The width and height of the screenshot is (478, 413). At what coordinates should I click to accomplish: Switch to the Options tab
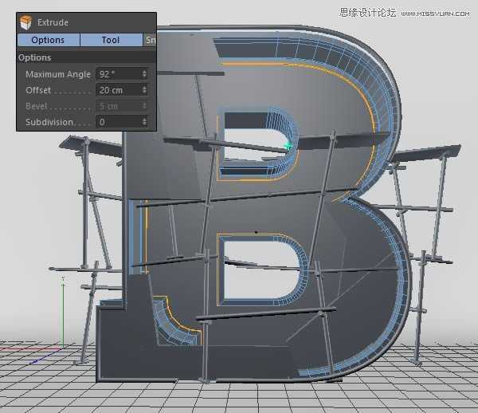[x=48, y=40]
